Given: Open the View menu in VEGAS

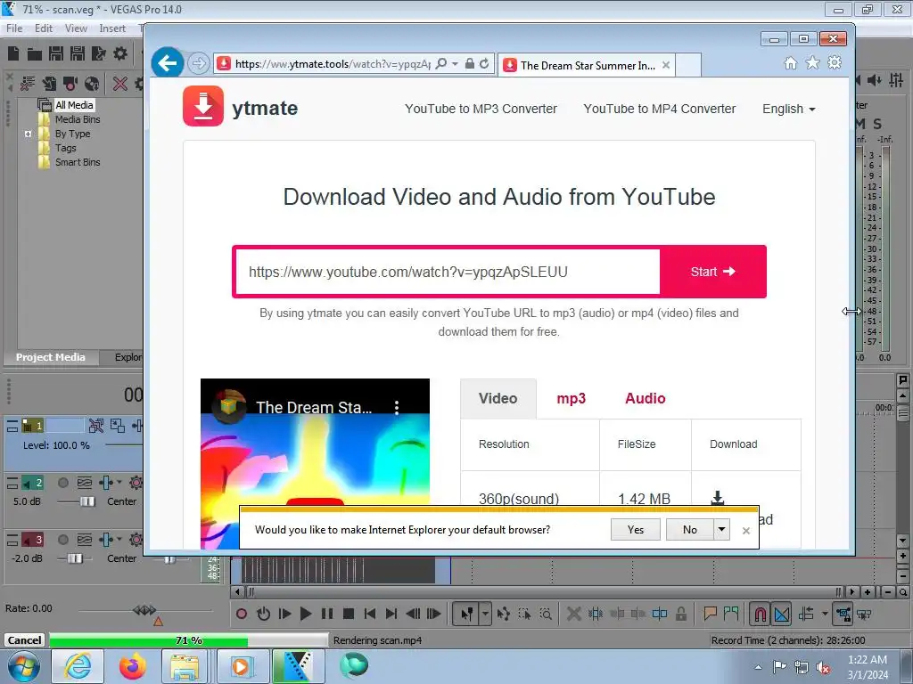Looking at the screenshot, I should (x=76, y=28).
